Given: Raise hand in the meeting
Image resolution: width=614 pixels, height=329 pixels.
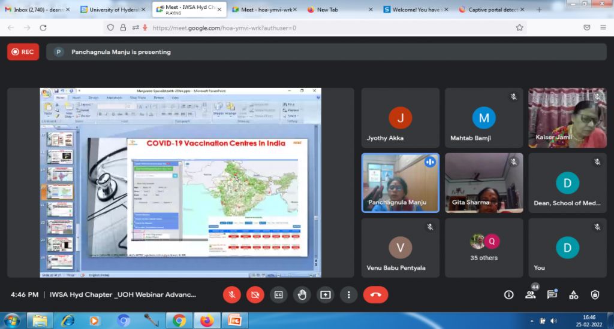Looking at the screenshot, I should pos(302,294).
